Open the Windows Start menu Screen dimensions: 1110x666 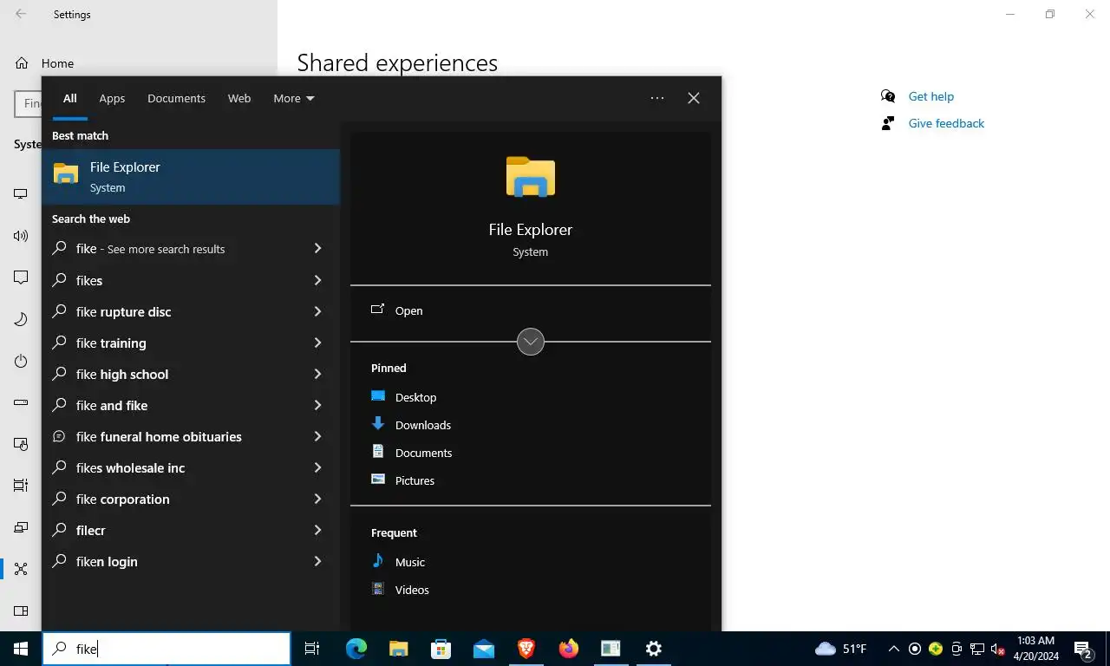(x=21, y=649)
